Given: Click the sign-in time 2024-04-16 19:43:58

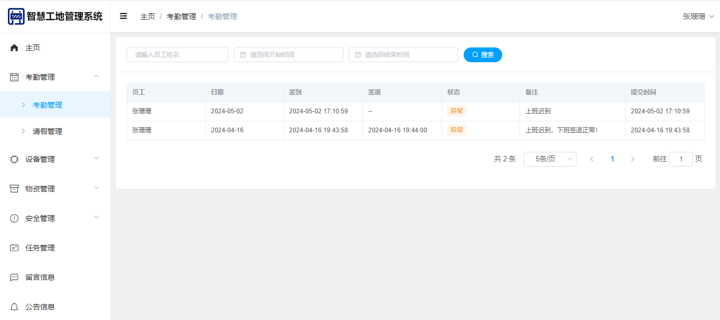Looking at the screenshot, I should (319, 130).
